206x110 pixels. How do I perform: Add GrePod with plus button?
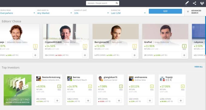(184, 55)
